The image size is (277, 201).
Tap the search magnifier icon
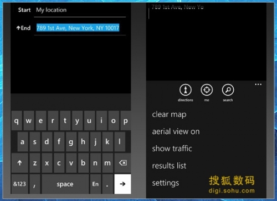coord(228,90)
